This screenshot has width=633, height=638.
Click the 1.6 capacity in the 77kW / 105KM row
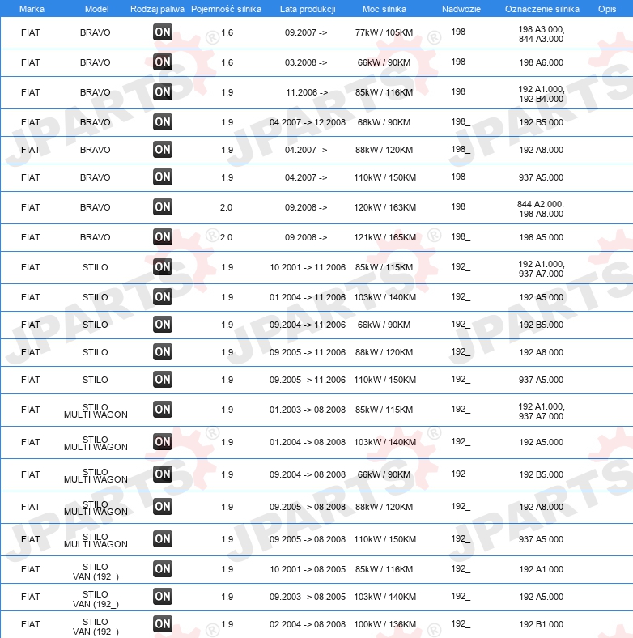[x=227, y=32]
